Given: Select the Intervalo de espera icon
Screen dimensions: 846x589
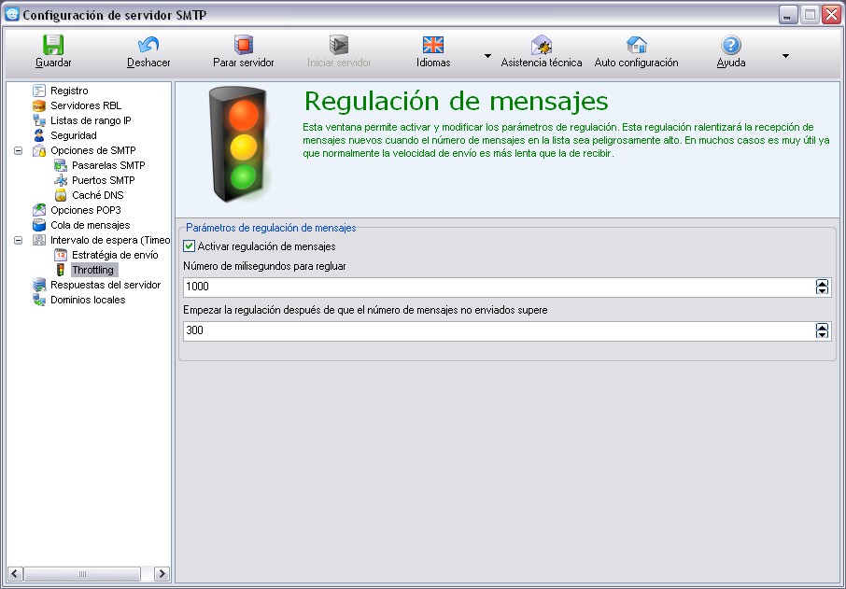Looking at the screenshot, I should coord(39,240).
